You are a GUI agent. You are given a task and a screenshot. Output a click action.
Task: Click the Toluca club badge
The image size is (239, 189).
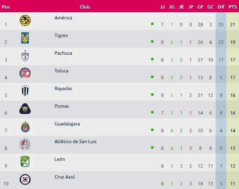[x=25, y=73]
